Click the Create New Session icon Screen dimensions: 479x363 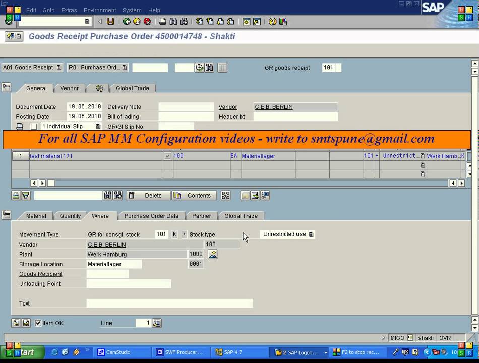point(246,21)
